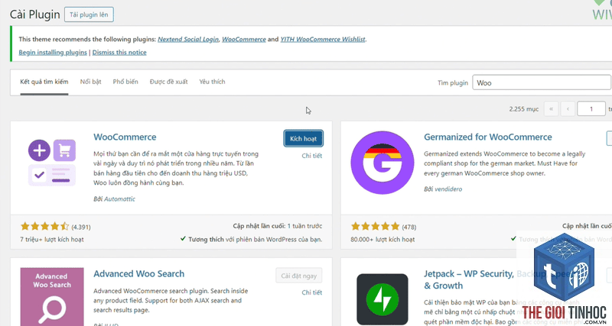This screenshot has width=612, height=326.
Task: Open the Yêu thích tab
Action: pos(212,82)
